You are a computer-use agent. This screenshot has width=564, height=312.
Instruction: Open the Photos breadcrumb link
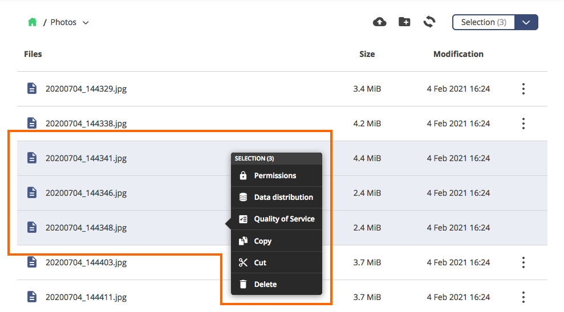point(63,22)
